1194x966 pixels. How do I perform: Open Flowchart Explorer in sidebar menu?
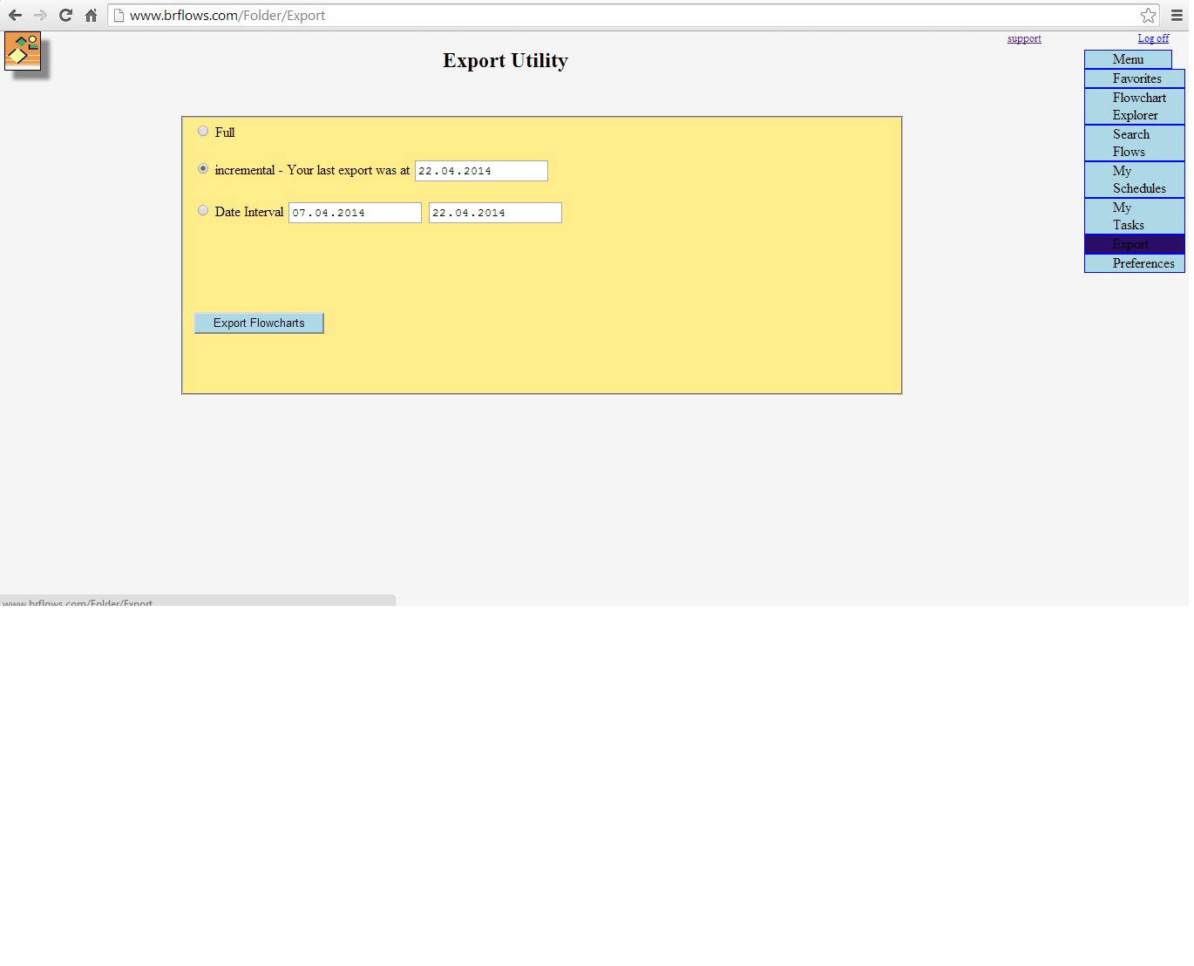1135,106
